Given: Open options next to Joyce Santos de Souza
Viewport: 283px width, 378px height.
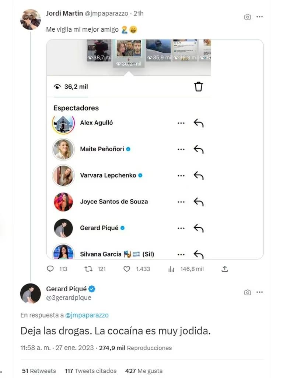Looking at the screenshot, I should 181,202.
